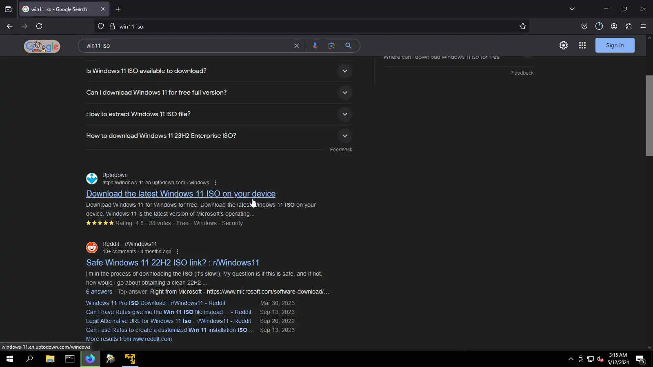
Task: Click the taskbar clock showing 3:15 AM
Action: pos(618,359)
